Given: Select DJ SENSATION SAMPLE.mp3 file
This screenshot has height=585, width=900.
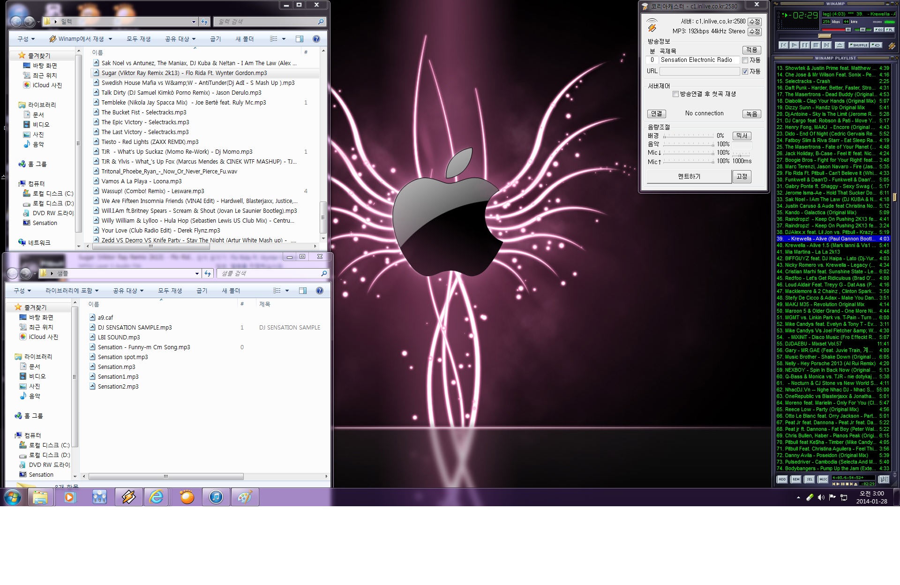Looking at the screenshot, I should tap(135, 328).
